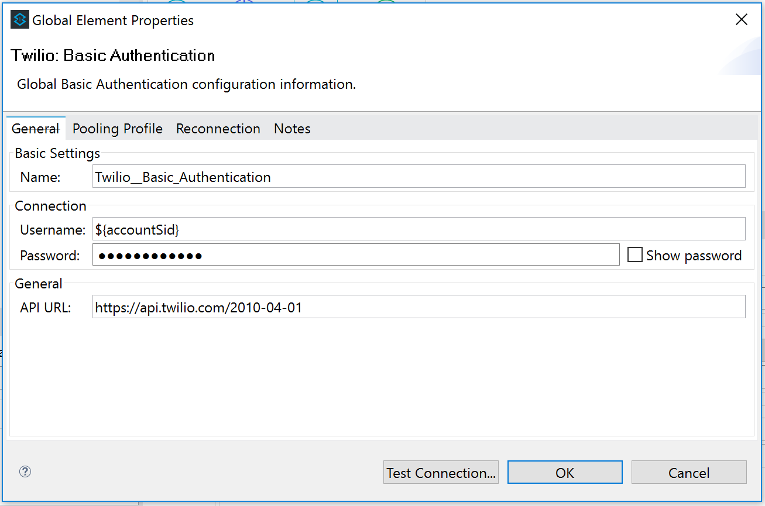Image resolution: width=765 pixels, height=506 pixels.
Task: Click the 'Connection' group label
Action: click(x=50, y=206)
